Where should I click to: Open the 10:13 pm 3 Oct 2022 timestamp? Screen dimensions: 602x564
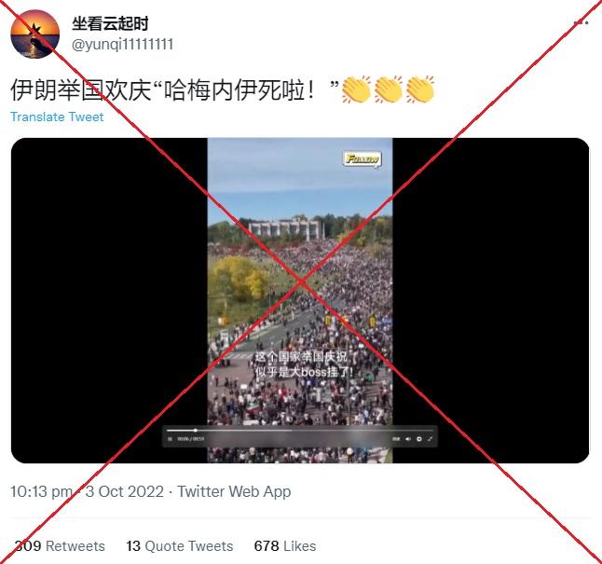(87, 491)
